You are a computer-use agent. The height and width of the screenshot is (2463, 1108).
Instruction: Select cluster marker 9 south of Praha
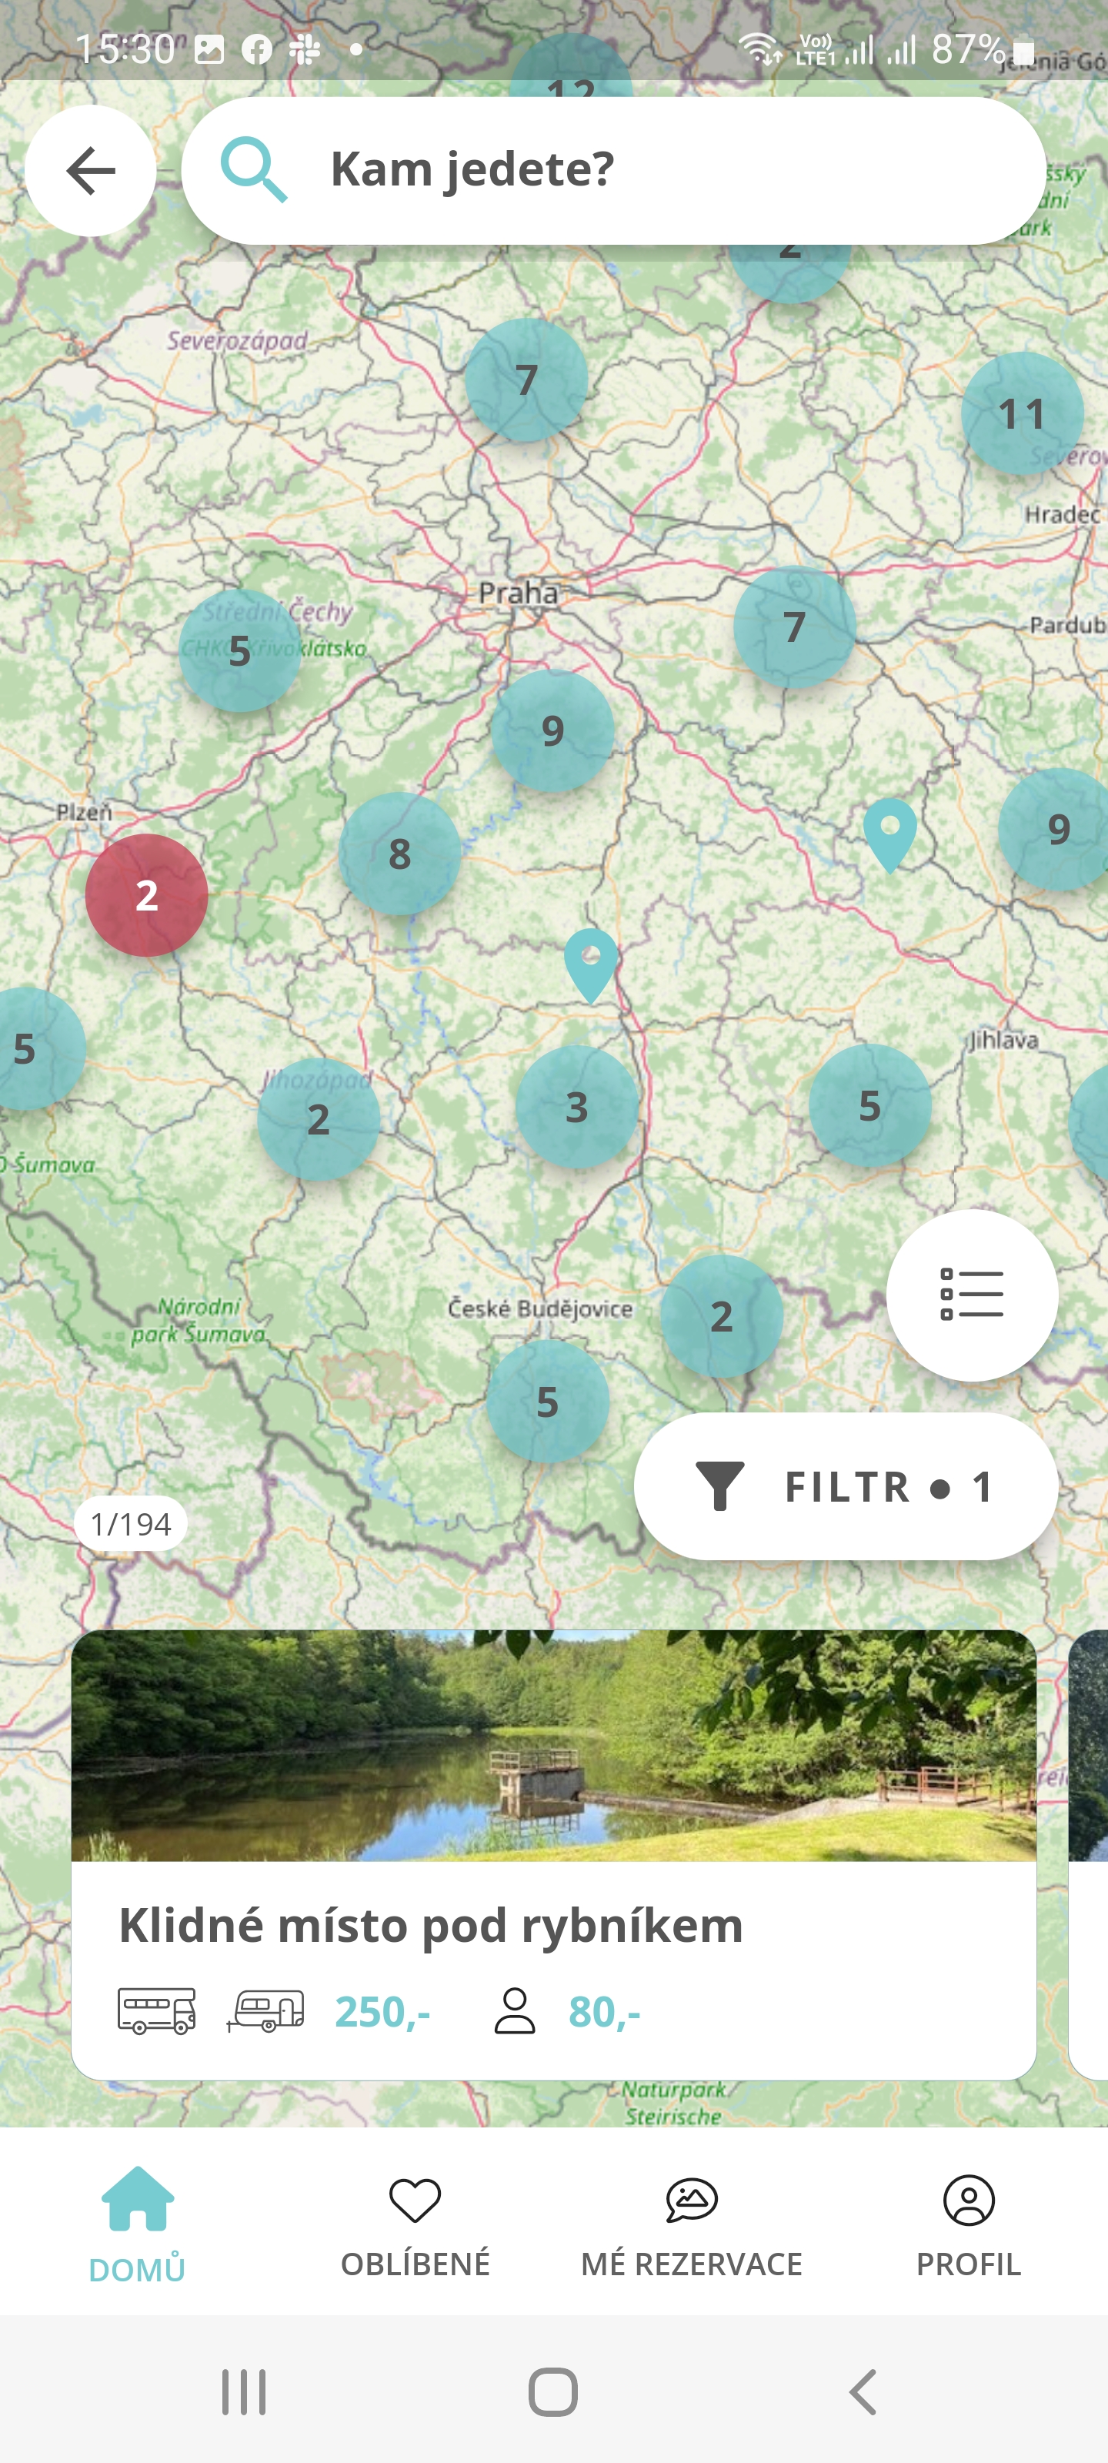pyautogui.click(x=552, y=730)
